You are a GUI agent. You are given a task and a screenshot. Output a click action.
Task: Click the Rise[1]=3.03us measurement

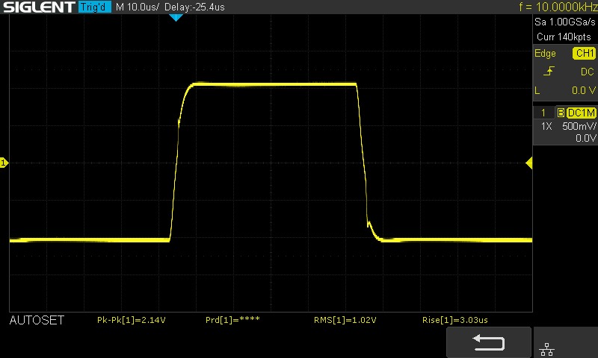[x=455, y=321]
